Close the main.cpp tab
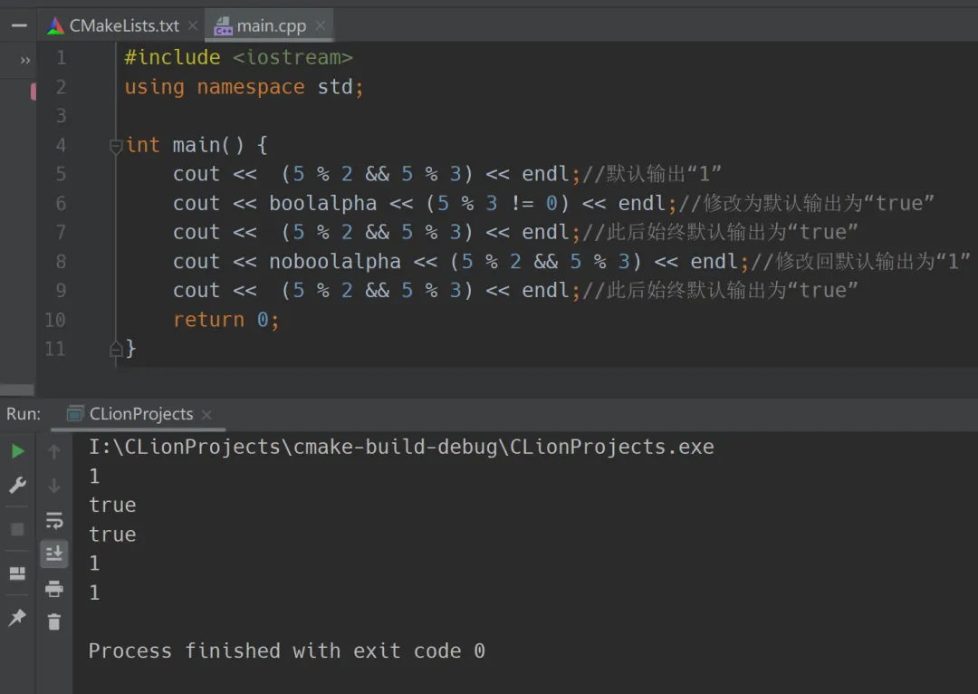This screenshot has height=694, width=978. (x=321, y=25)
